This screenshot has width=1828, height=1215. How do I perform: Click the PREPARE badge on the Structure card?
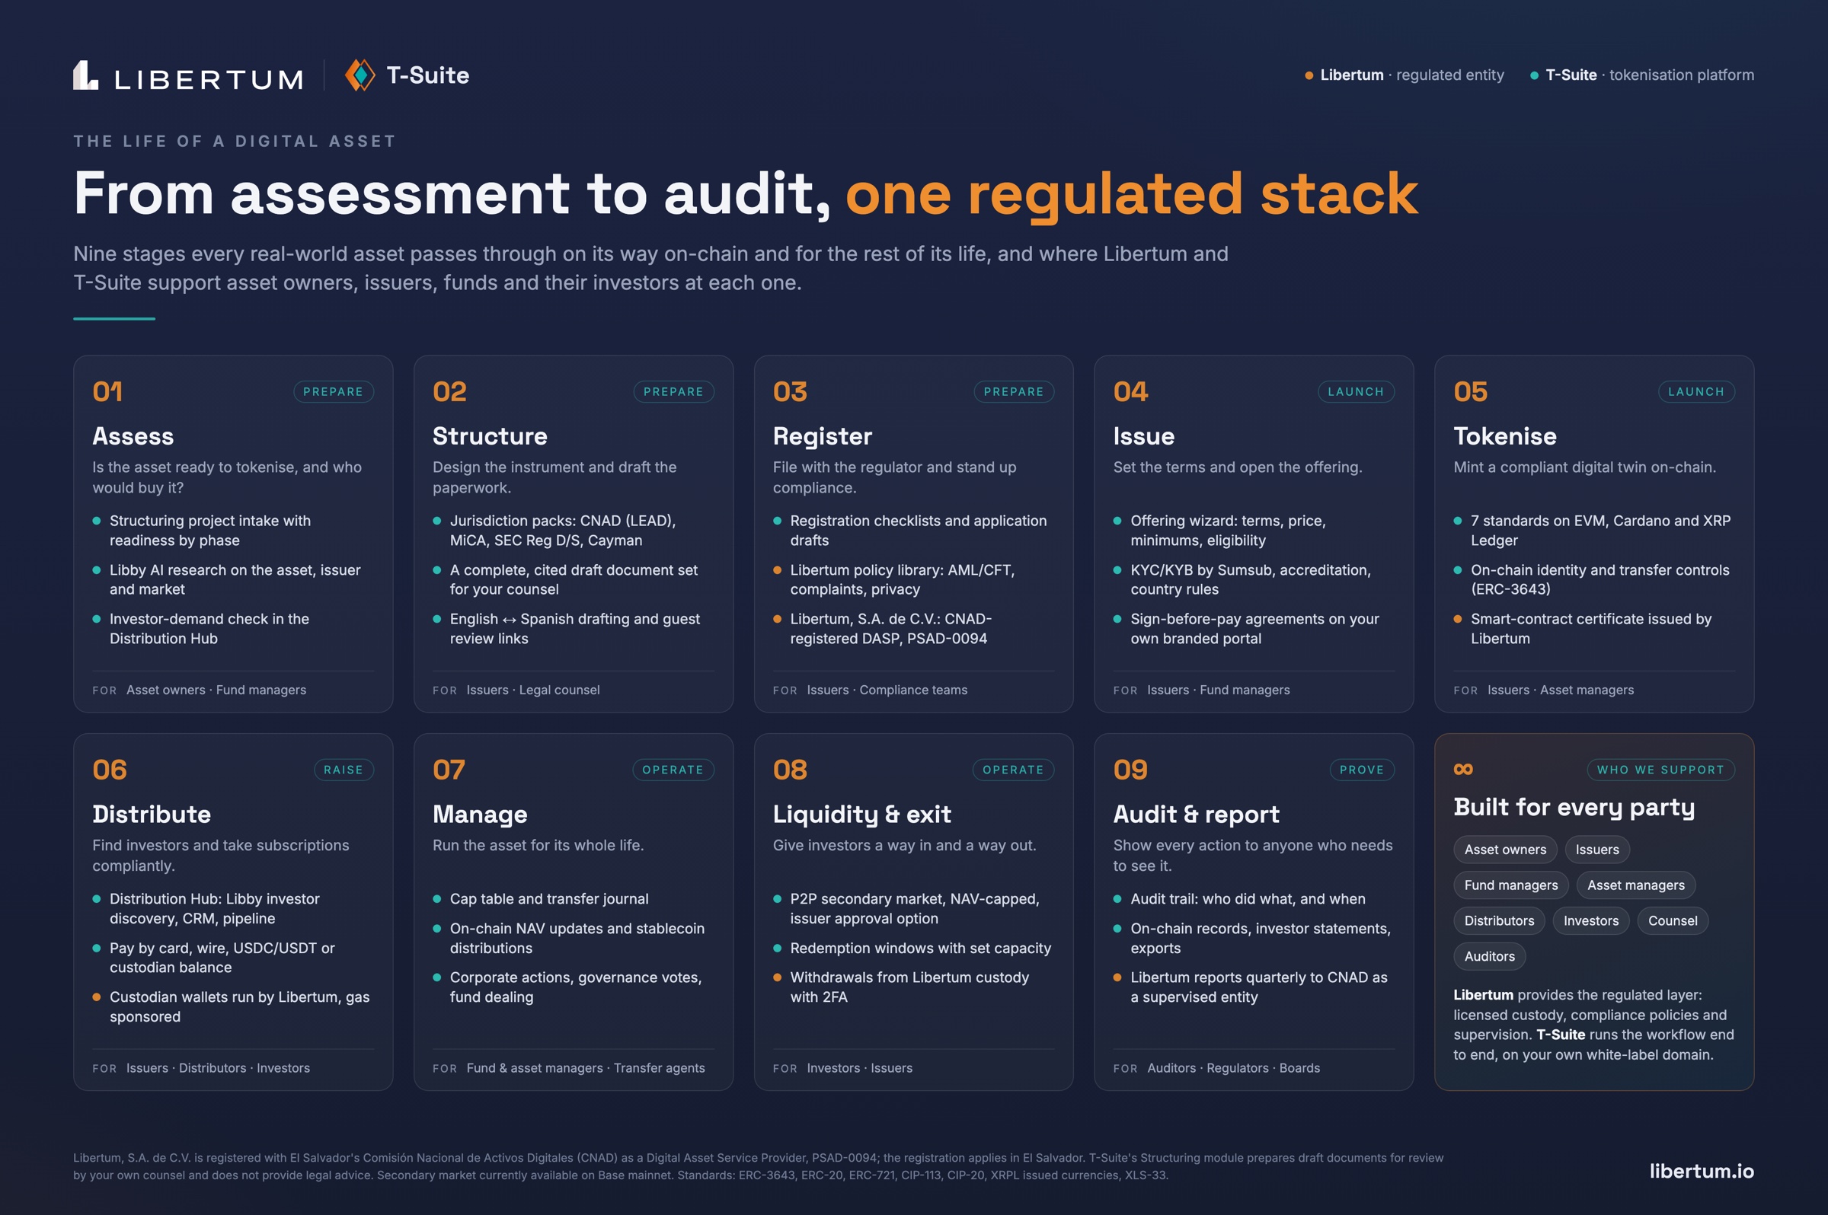673,391
